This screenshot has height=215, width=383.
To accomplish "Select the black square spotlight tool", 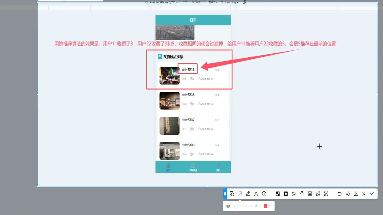I will pyautogui.click(x=286, y=194).
